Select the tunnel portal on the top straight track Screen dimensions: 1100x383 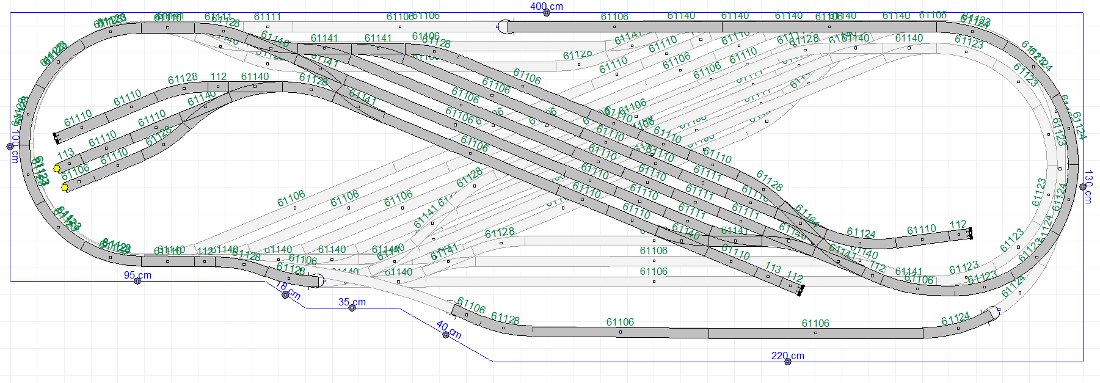(x=503, y=27)
